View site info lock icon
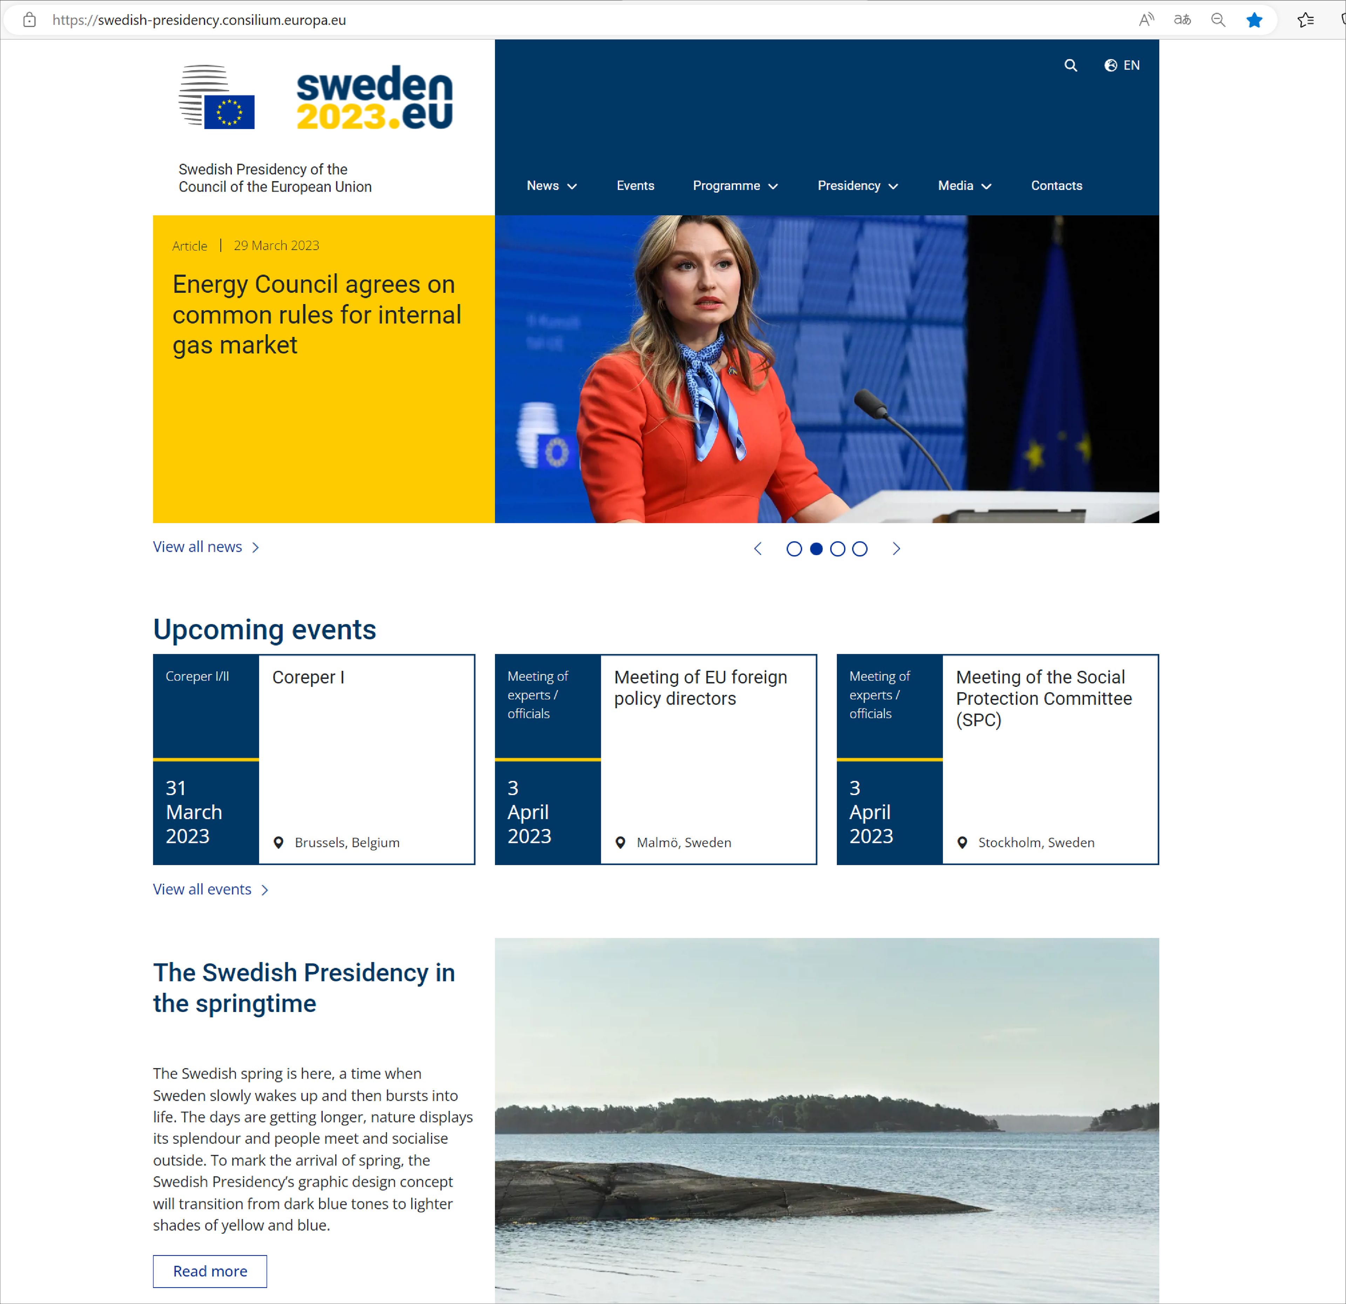Image resolution: width=1346 pixels, height=1304 pixels. click(29, 20)
